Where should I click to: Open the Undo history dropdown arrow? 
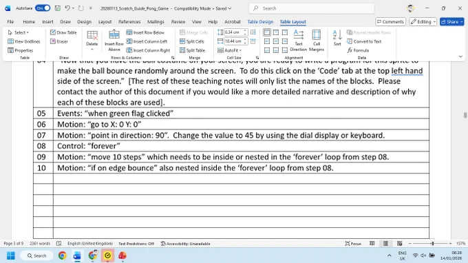coord(73,8)
